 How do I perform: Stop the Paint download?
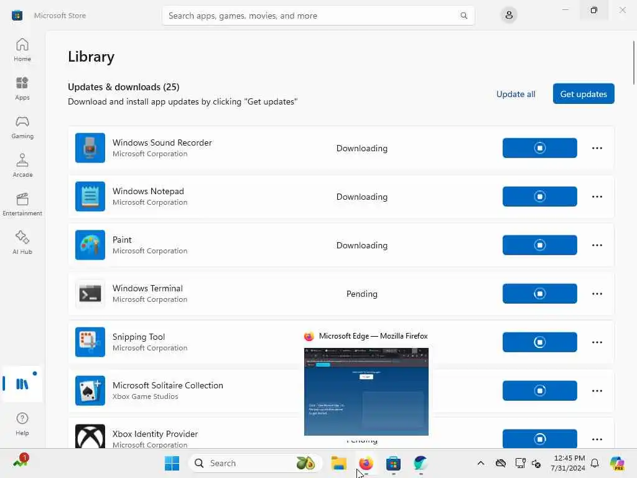tap(539, 245)
